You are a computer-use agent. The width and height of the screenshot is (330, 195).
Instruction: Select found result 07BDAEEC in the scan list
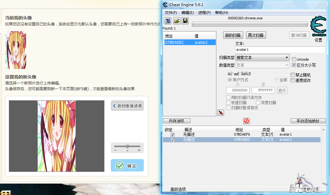190,43
